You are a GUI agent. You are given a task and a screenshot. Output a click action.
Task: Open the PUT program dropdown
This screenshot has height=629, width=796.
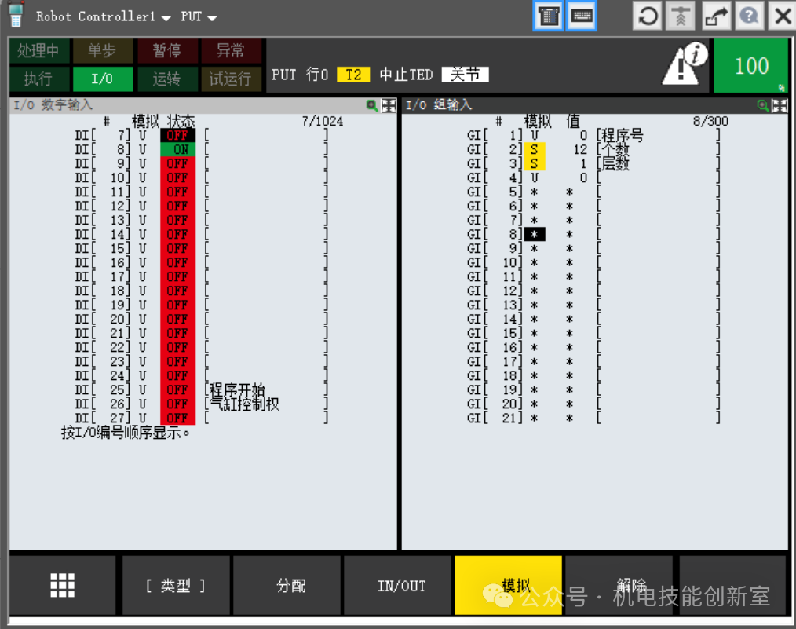[199, 16]
